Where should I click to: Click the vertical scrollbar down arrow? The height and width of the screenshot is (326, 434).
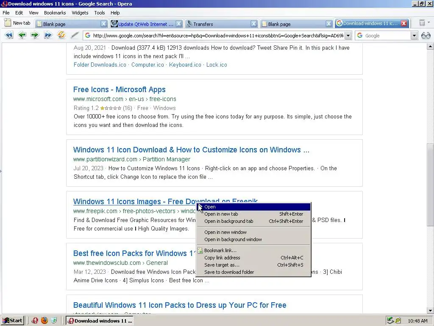pyautogui.click(x=430, y=310)
